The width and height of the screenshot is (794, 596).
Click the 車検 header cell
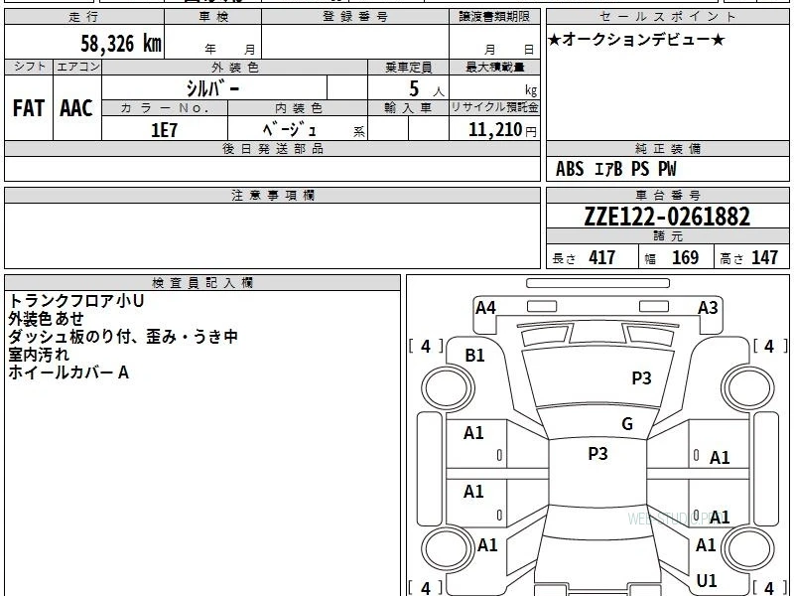click(213, 17)
